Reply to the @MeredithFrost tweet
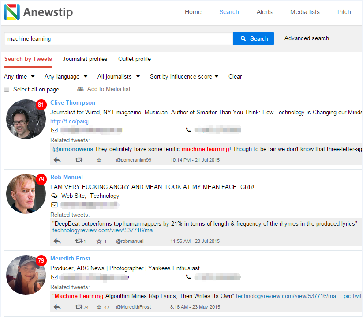This screenshot has width=363, height=317. point(57,307)
